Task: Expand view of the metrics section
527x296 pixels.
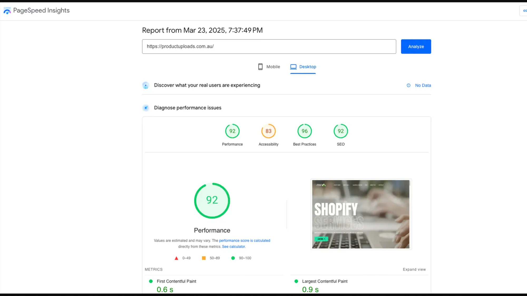Action: point(414,269)
